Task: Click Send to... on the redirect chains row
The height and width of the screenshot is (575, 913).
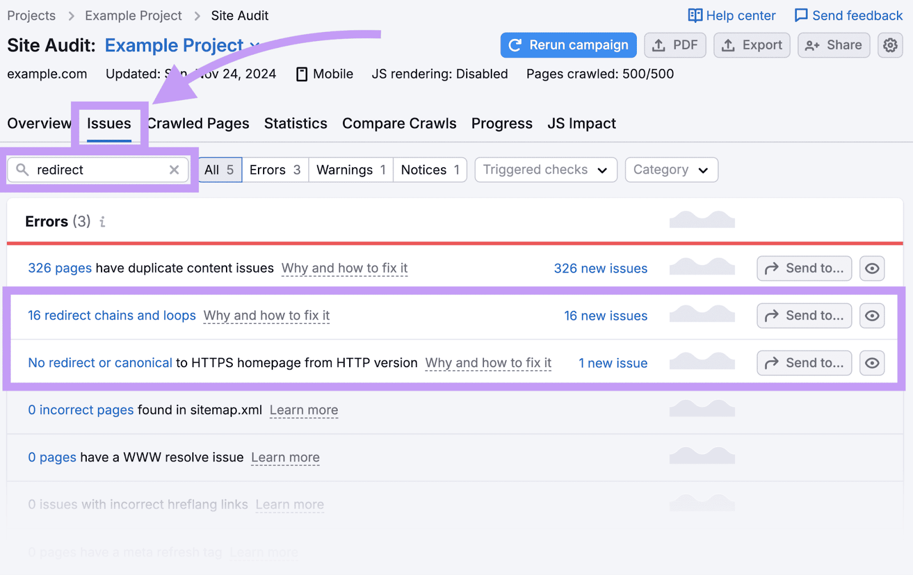Action: [x=804, y=315]
